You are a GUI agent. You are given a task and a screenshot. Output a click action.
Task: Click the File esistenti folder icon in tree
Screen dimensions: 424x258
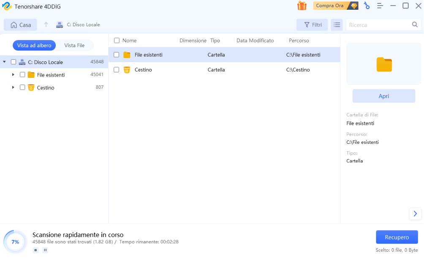(x=31, y=75)
